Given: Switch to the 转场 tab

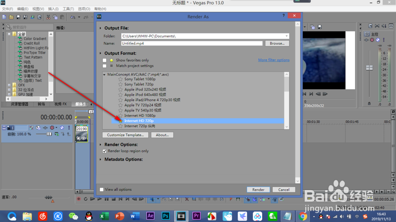Looking at the screenshot, I should 42,104.
